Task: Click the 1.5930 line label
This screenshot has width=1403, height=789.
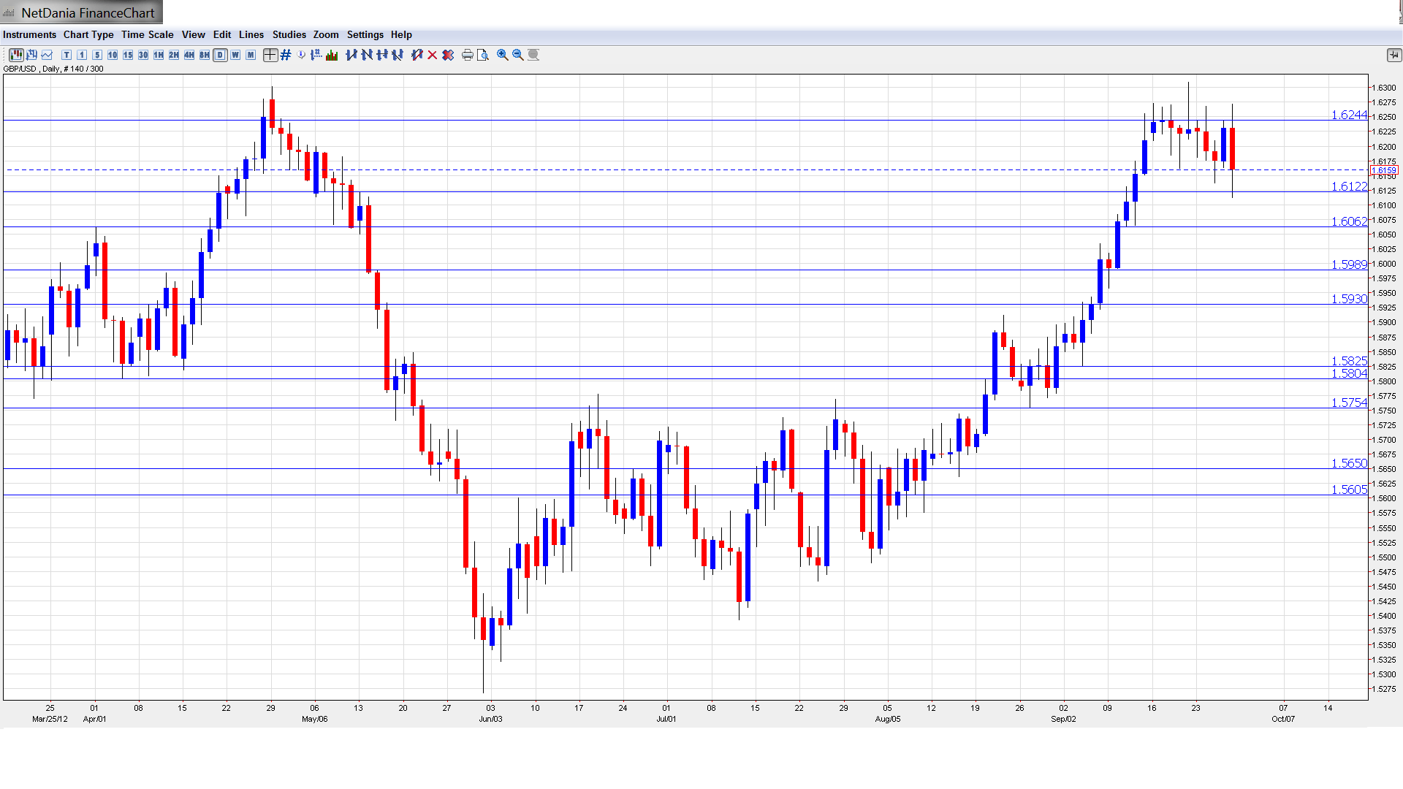Action: (1349, 299)
